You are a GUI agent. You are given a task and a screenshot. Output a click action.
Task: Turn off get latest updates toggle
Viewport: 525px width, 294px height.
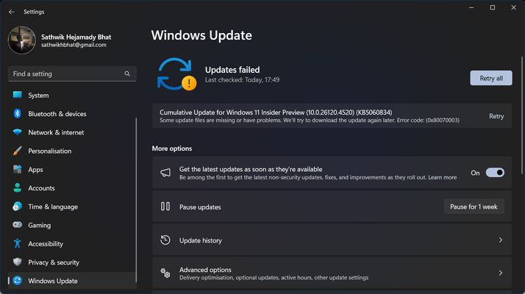(x=495, y=173)
